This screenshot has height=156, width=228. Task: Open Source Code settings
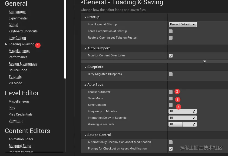click(18, 70)
